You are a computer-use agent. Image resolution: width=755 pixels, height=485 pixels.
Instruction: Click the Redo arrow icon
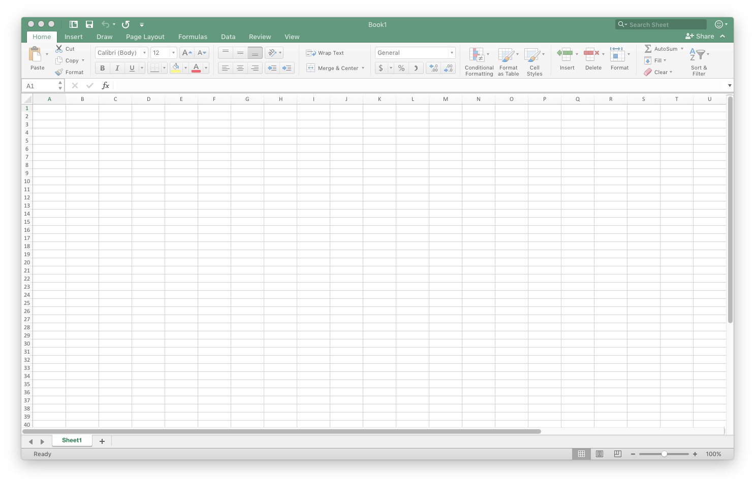pyautogui.click(x=125, y=24)
